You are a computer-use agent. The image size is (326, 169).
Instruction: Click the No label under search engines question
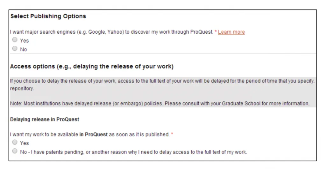pos(24,49)
